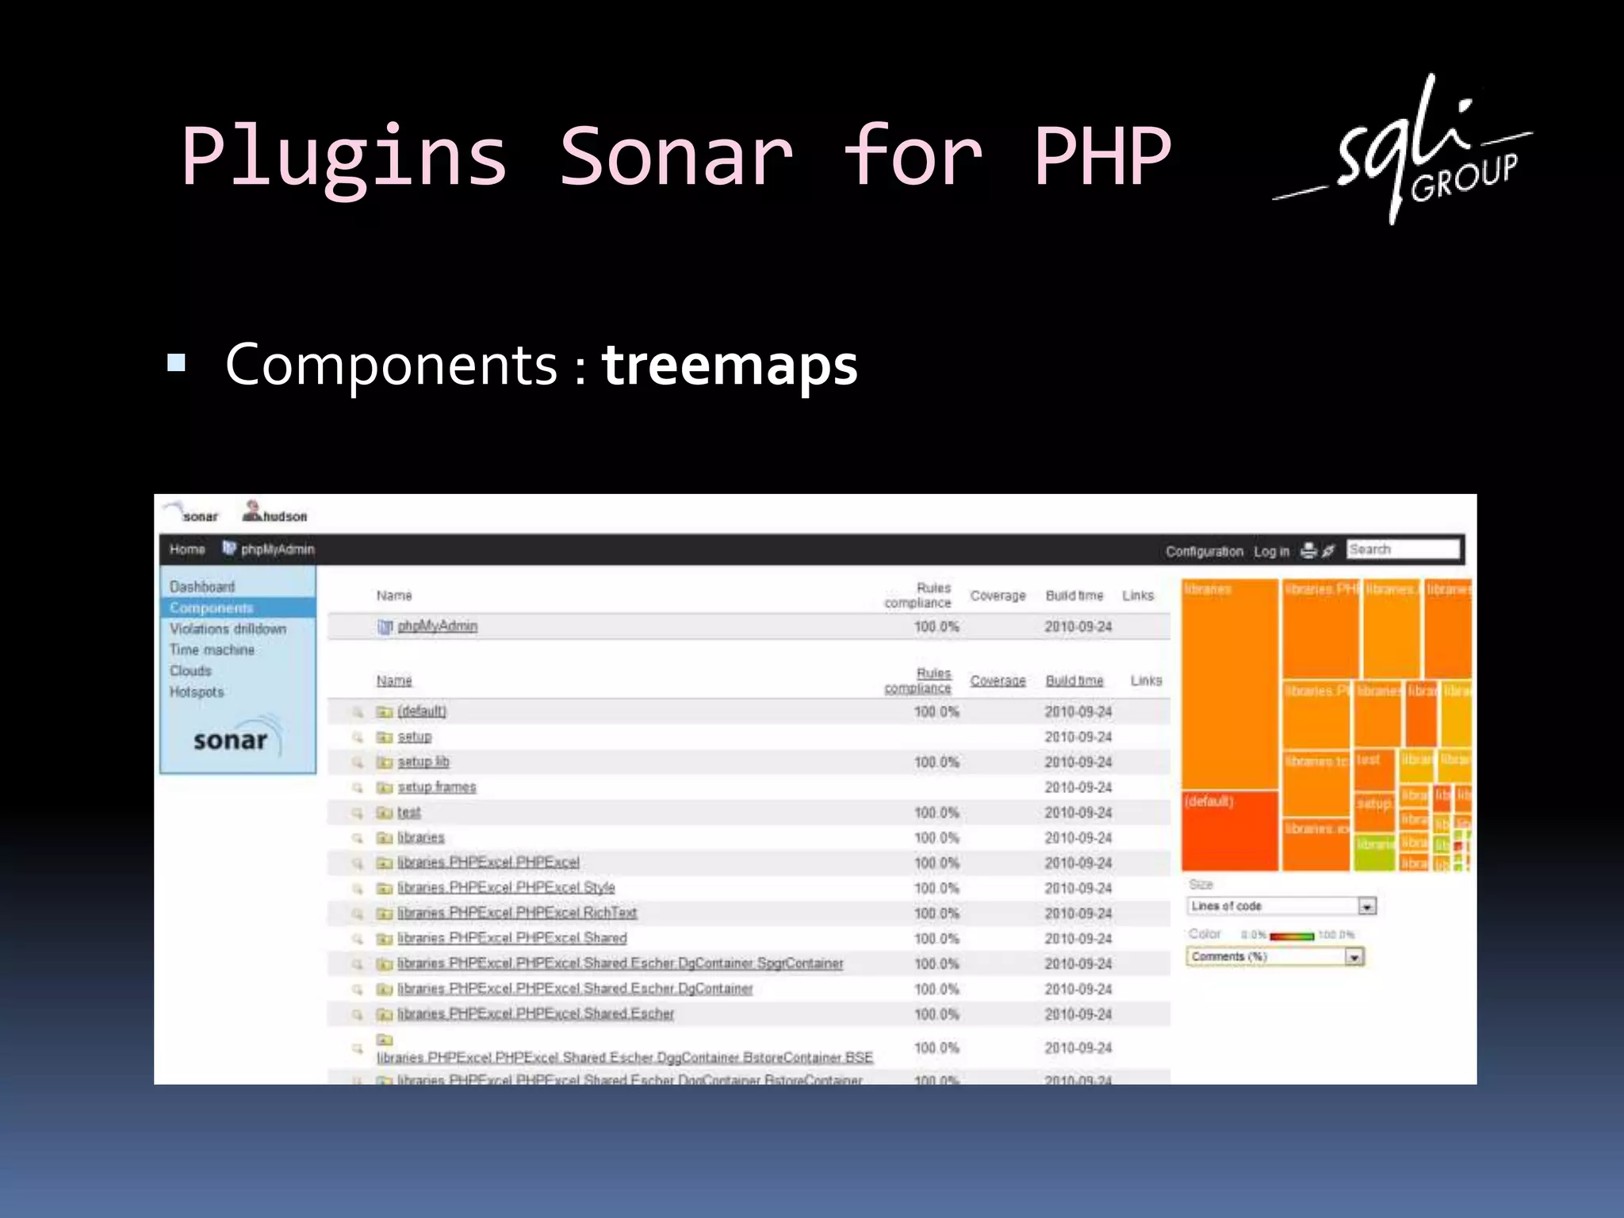Click folder icon beside libraries.PHPExcel.PHPExcel.Shared
Image resolution: width=1624 pixels, height=1218 pixels.
coord(385,939)
